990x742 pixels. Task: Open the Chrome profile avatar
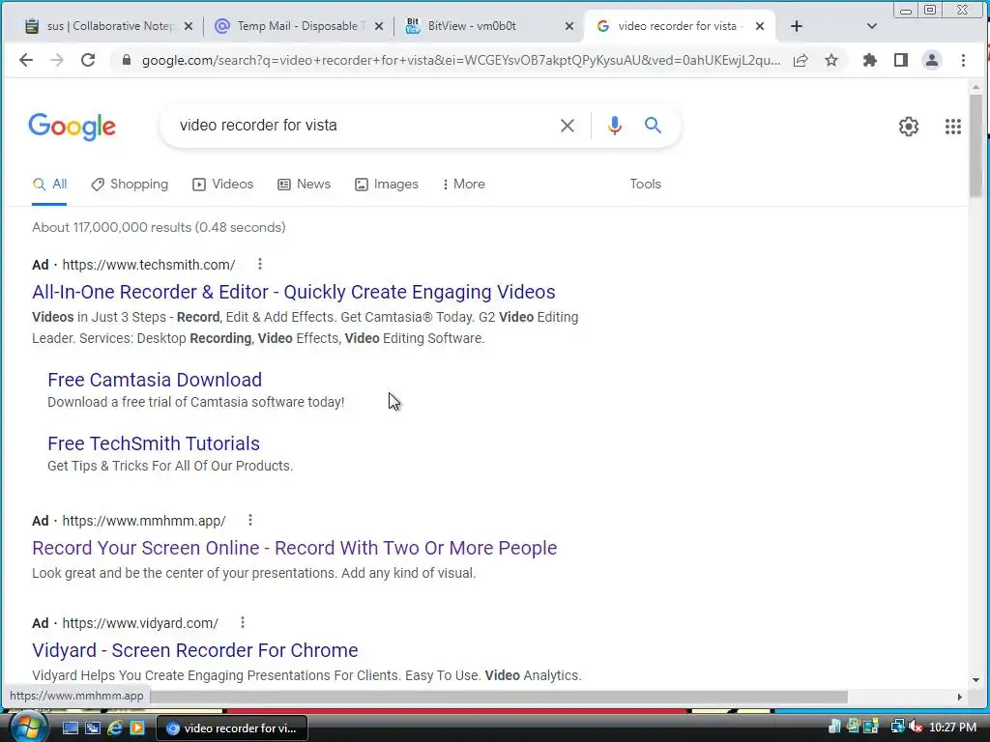coord(931,60)
